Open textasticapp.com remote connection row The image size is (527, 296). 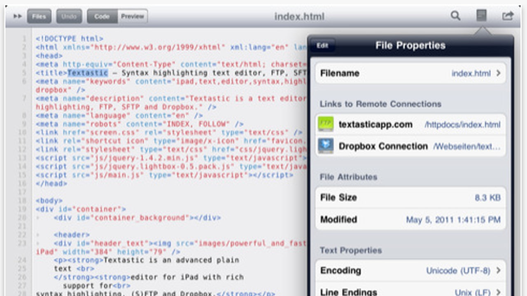tap(410, 124)
